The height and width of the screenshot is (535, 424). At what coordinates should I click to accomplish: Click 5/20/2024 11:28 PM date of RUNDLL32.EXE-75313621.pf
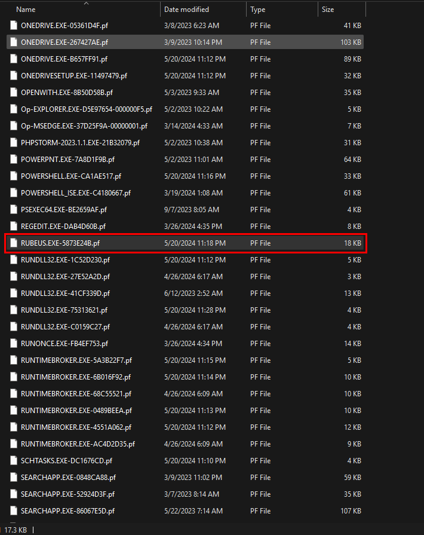coord(195,310)
